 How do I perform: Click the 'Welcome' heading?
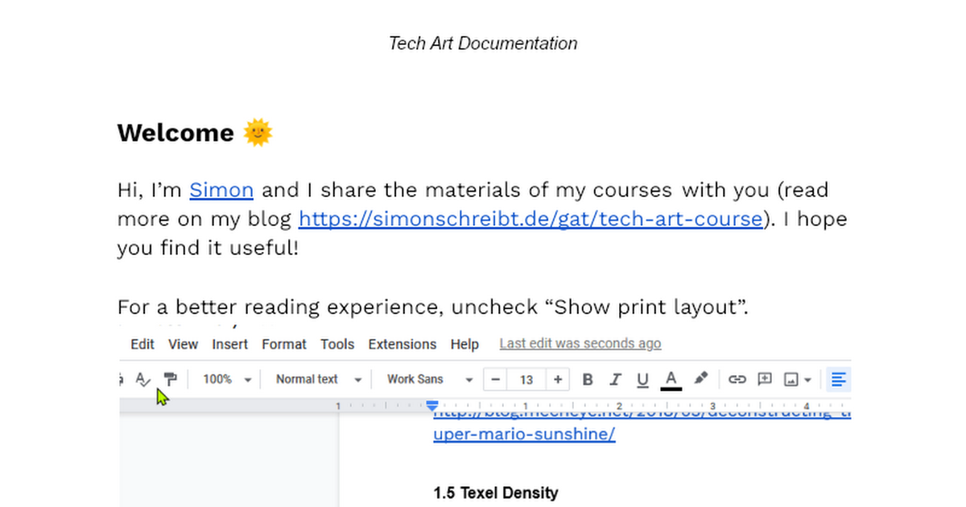click(x=175, y=132)
